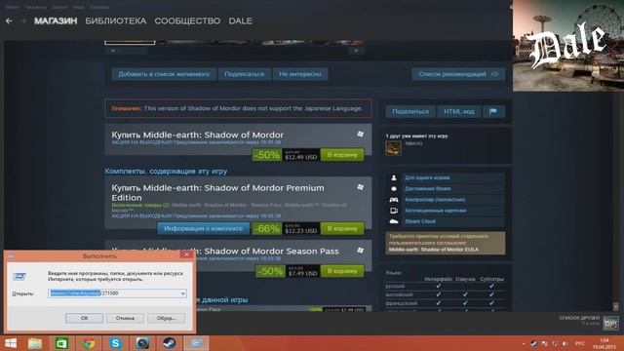This screenshot has width=624, height=351.
Task: Click the single-player person icon
Action: click(x=394, y=177)
